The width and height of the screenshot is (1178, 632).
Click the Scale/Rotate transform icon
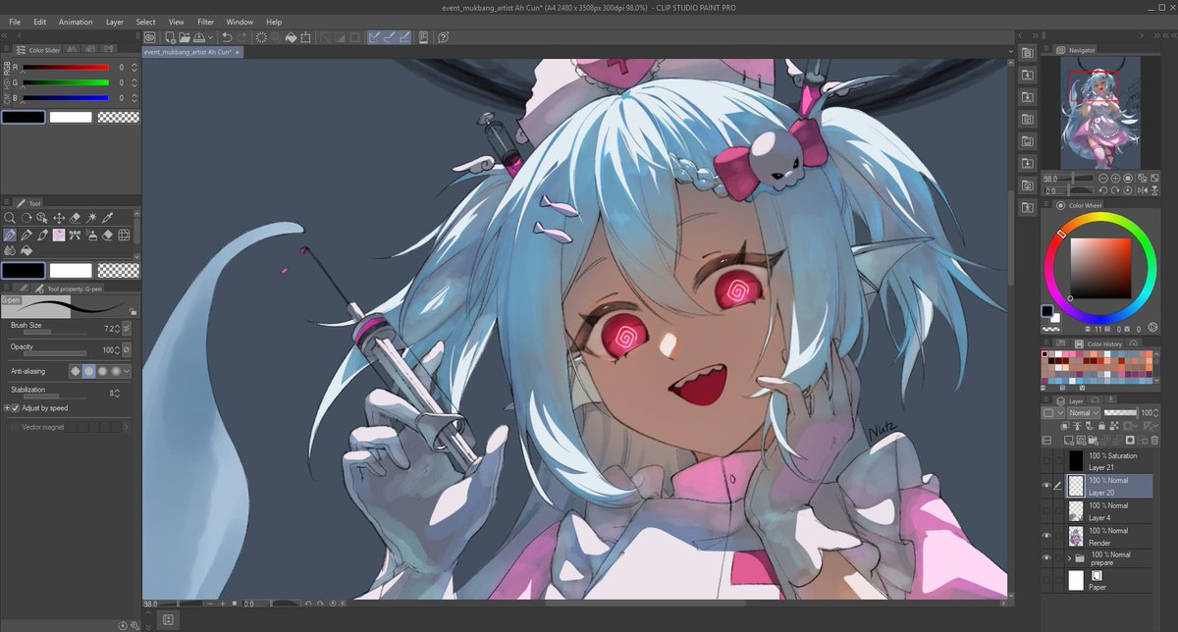pyautogui.click(x=305, y=37)
